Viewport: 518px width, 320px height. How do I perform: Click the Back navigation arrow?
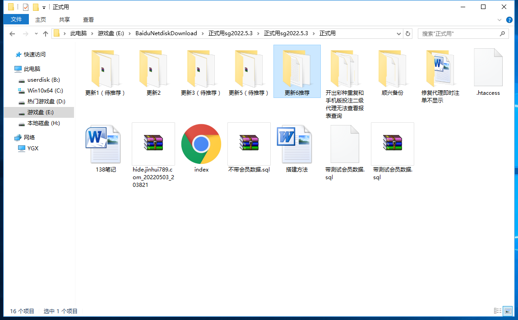pos(12,34)
